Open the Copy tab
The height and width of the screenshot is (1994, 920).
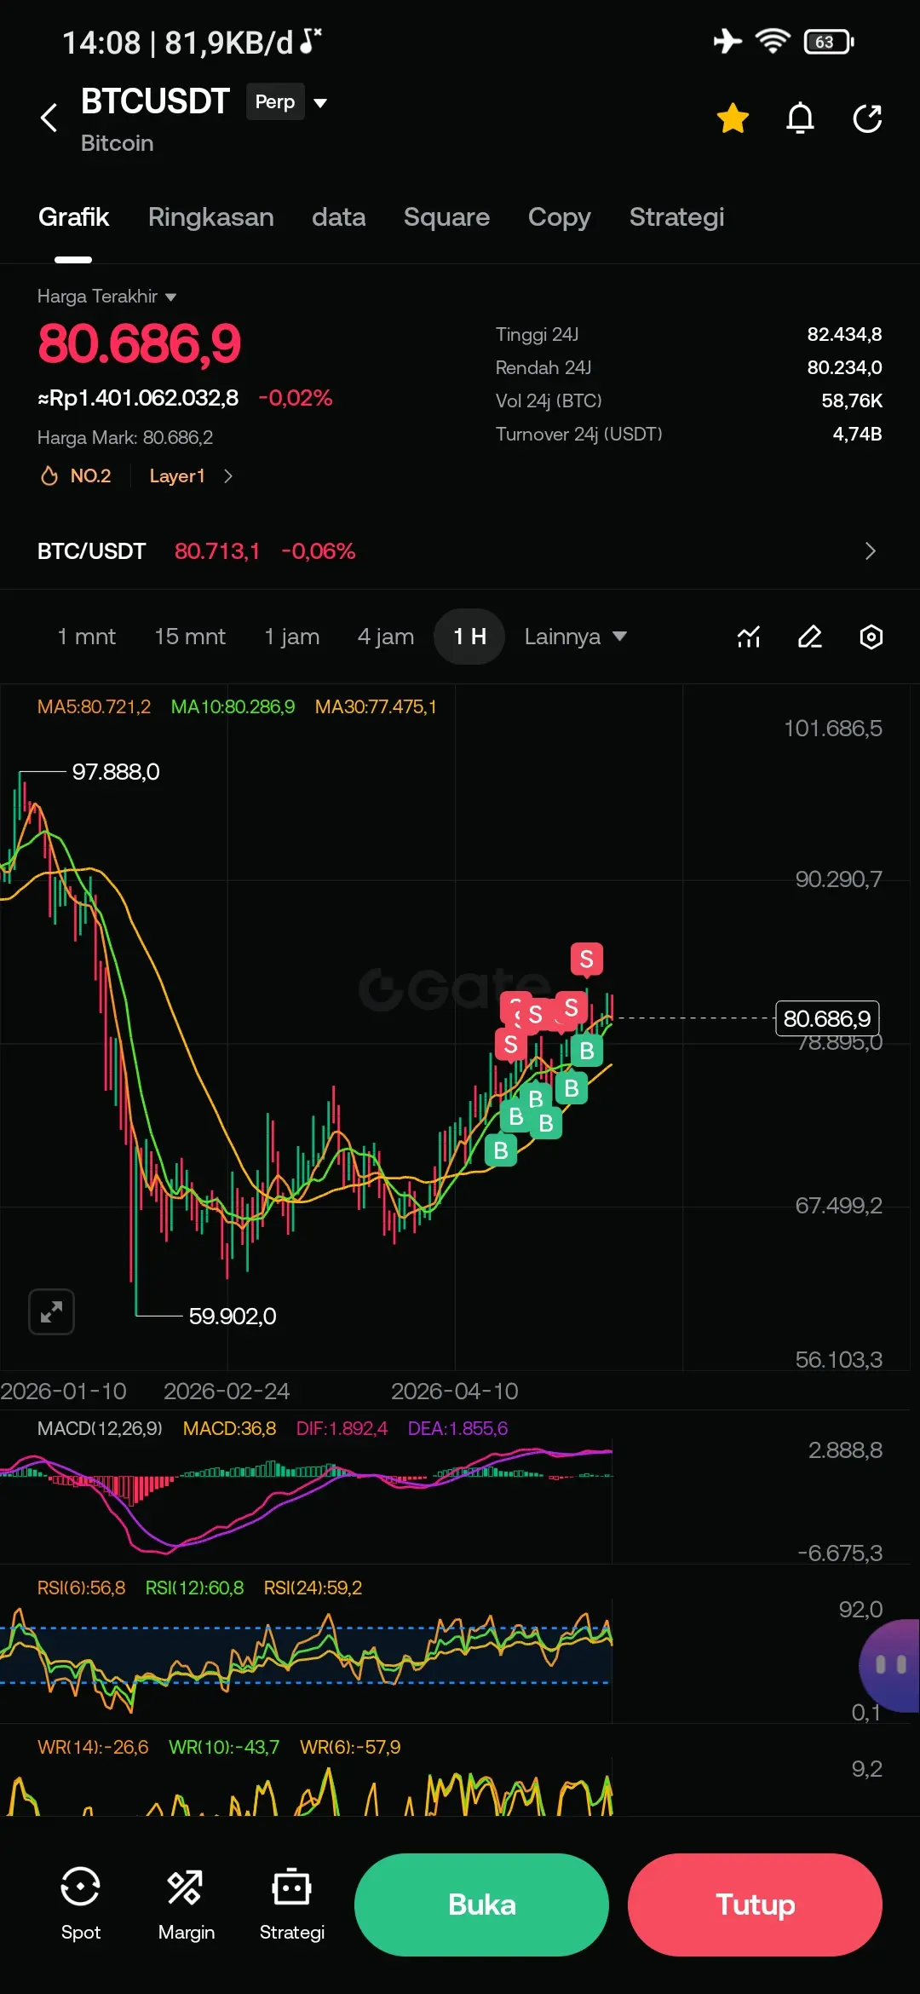559,217
